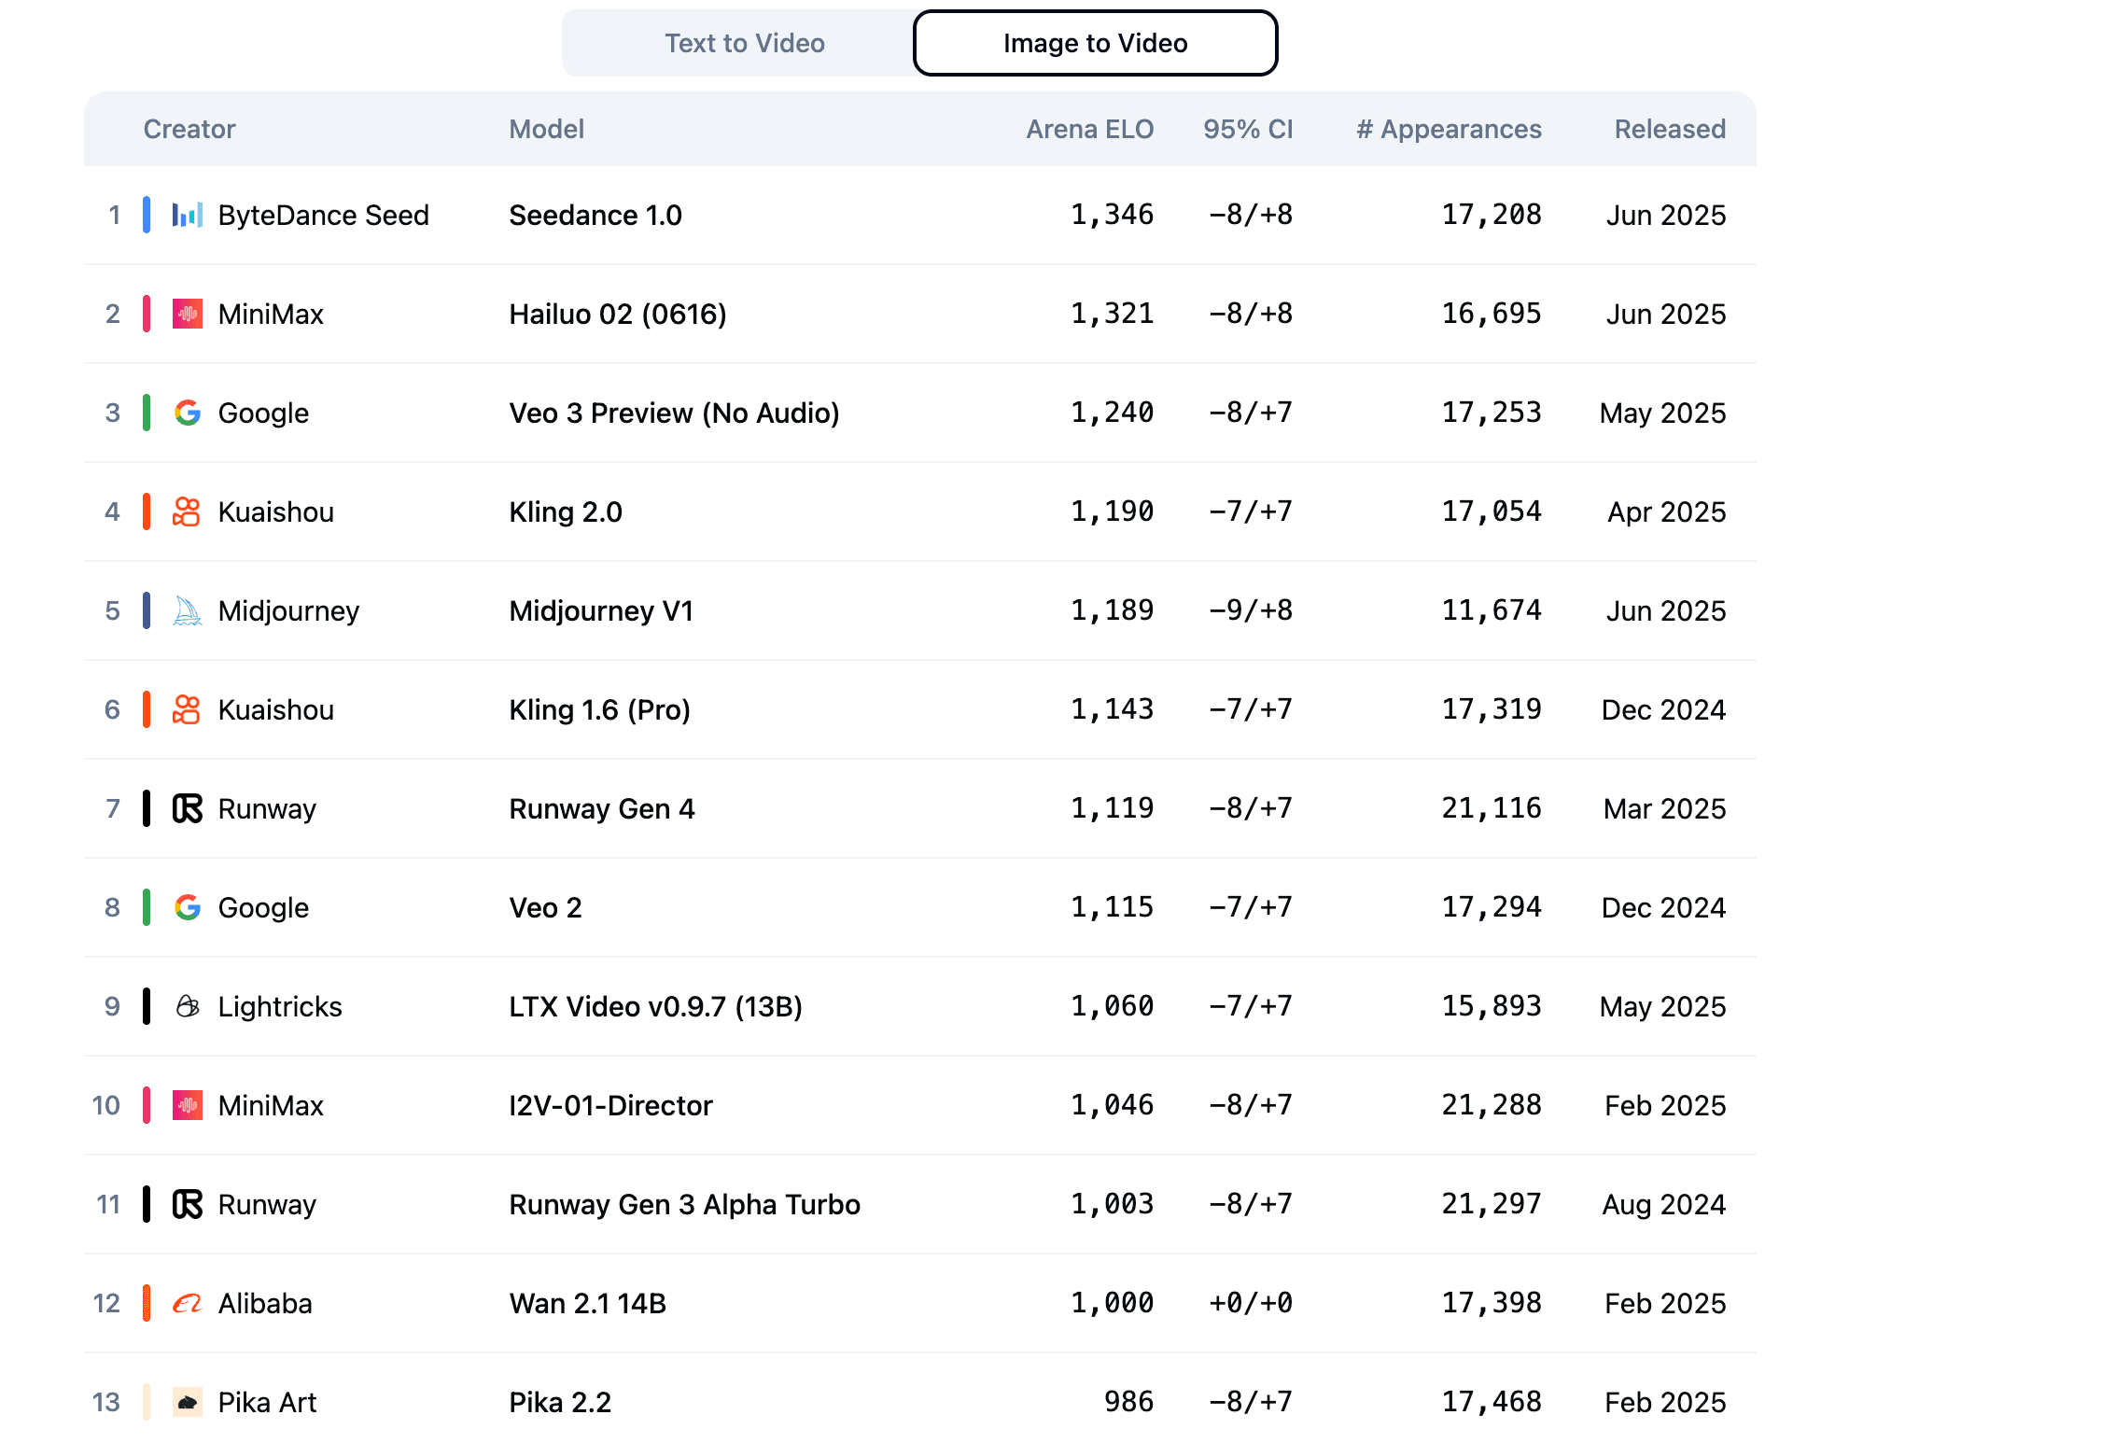Select the Image to Video tab
This screenshot has width=2115, height=1443.
point(1095,44)
